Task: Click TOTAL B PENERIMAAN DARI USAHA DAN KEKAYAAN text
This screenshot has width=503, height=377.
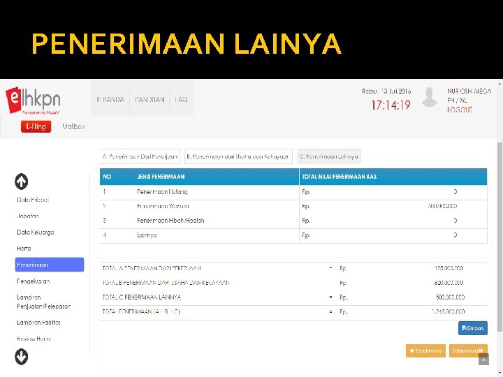Action: point(166,283)
